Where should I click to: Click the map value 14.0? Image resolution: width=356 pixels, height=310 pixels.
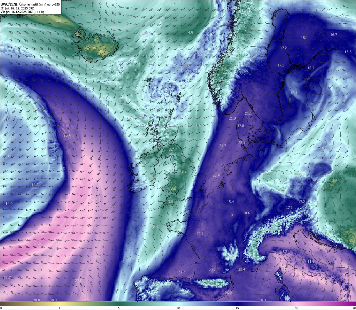click(x=9, y=204)
